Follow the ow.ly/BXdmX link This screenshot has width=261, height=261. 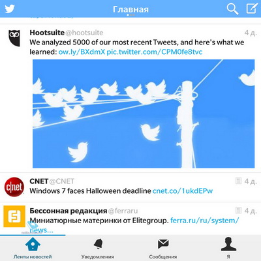[x=82, y=52]
